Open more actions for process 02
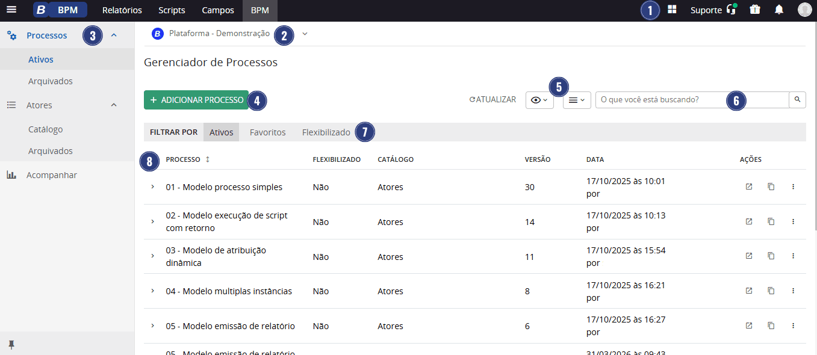 click(x=793, y=222)
